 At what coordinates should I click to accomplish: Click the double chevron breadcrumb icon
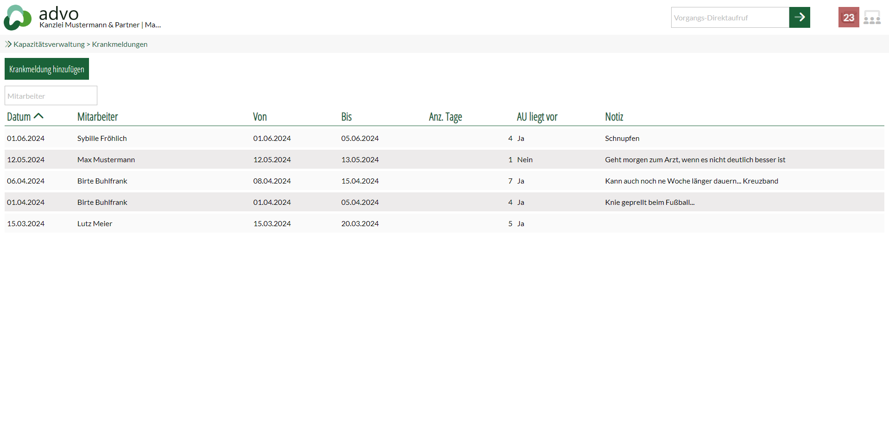pos(8,44)
